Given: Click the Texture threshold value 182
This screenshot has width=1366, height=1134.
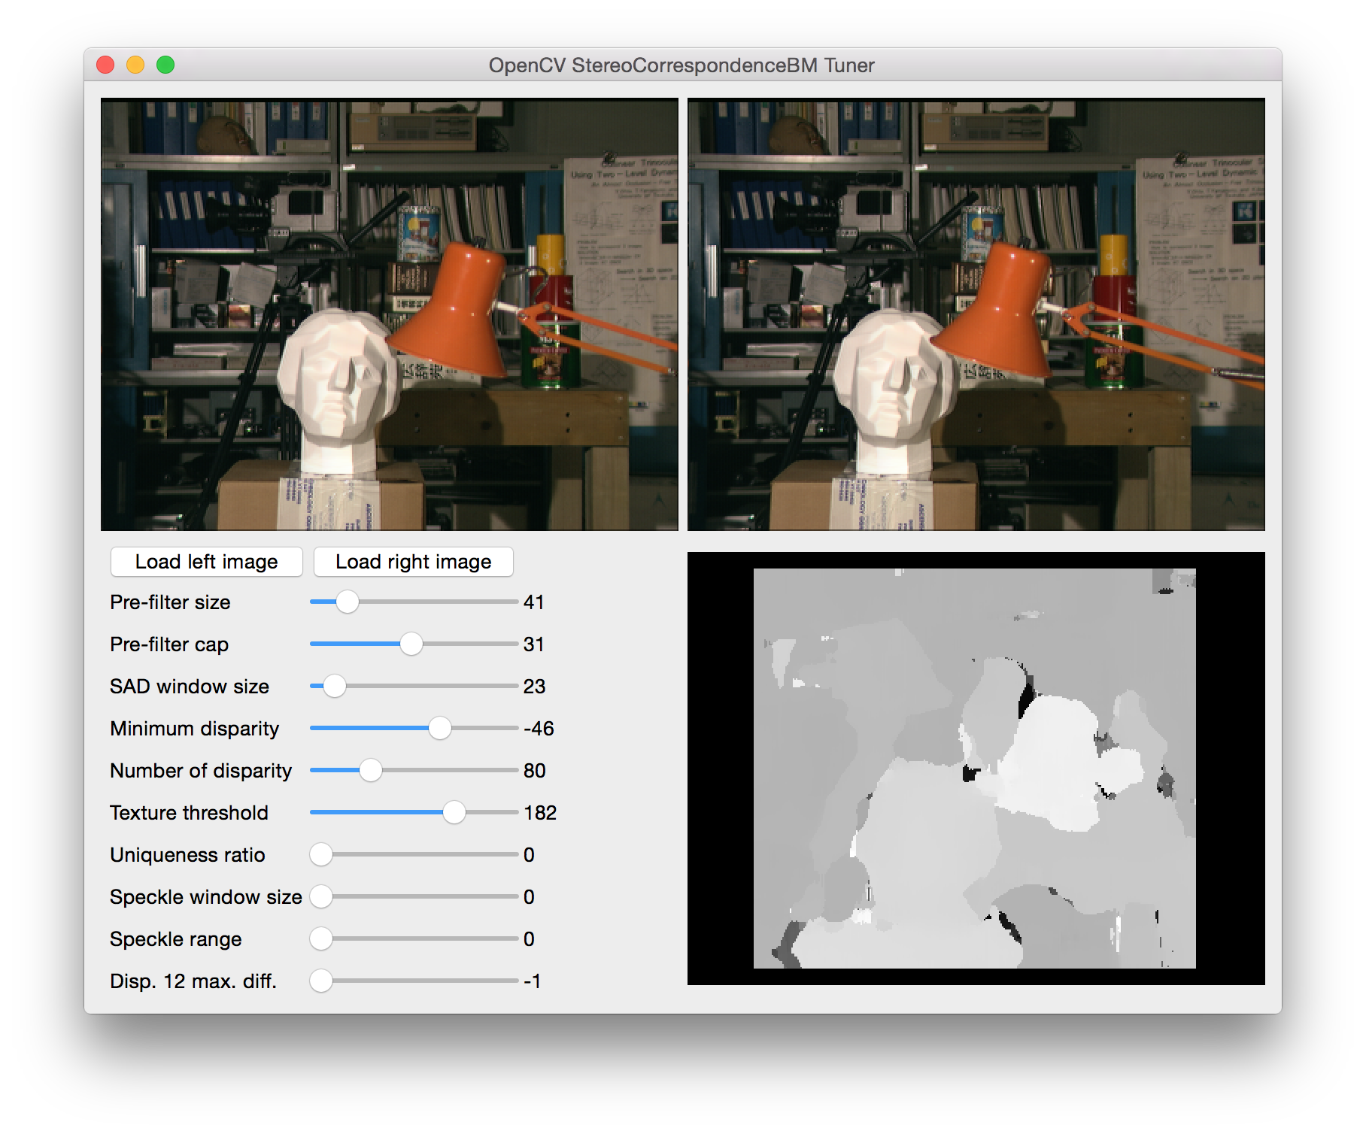Looking at the screenshot, I should [x=540, y=813].
